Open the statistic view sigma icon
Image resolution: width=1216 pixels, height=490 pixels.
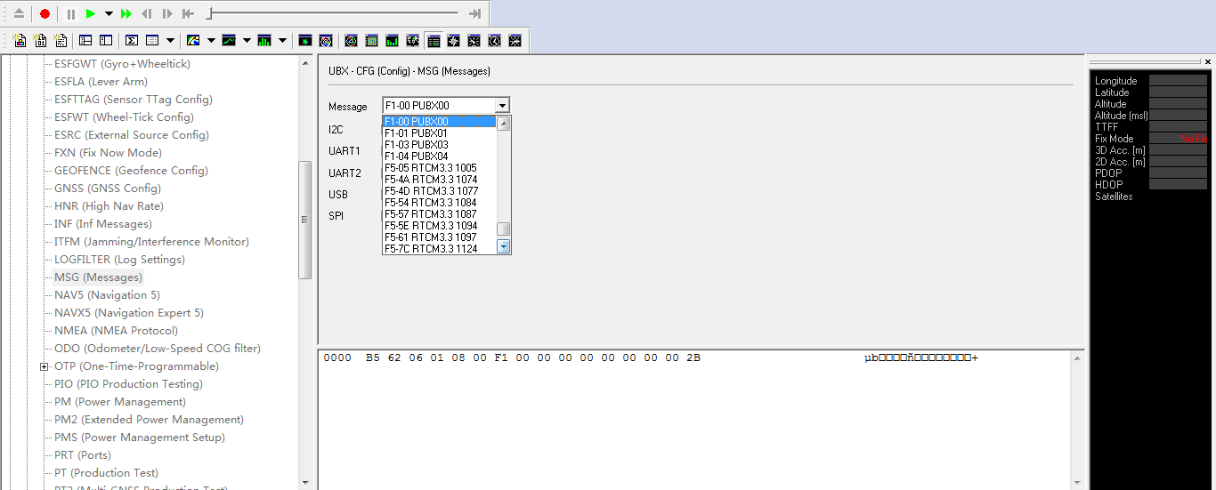click(x=132, y=40)
